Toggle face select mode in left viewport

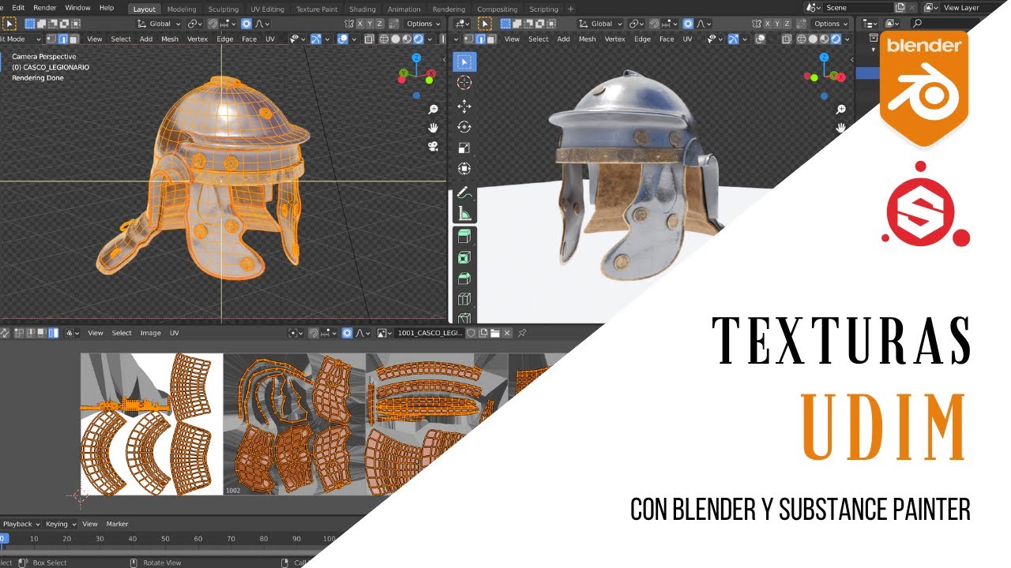73,39
